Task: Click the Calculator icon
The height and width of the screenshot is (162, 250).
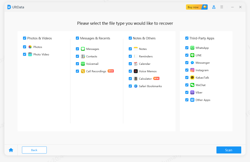Action: click(136, 79)
